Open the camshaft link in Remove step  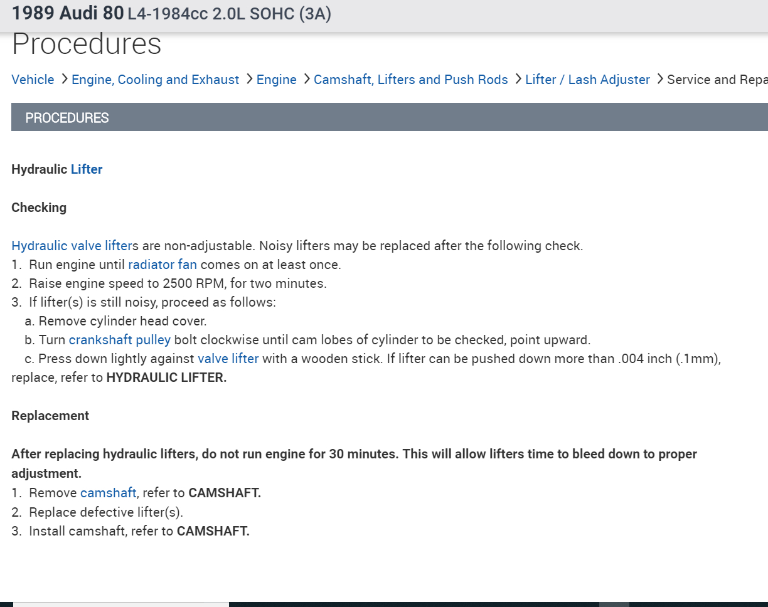(108, 493)
